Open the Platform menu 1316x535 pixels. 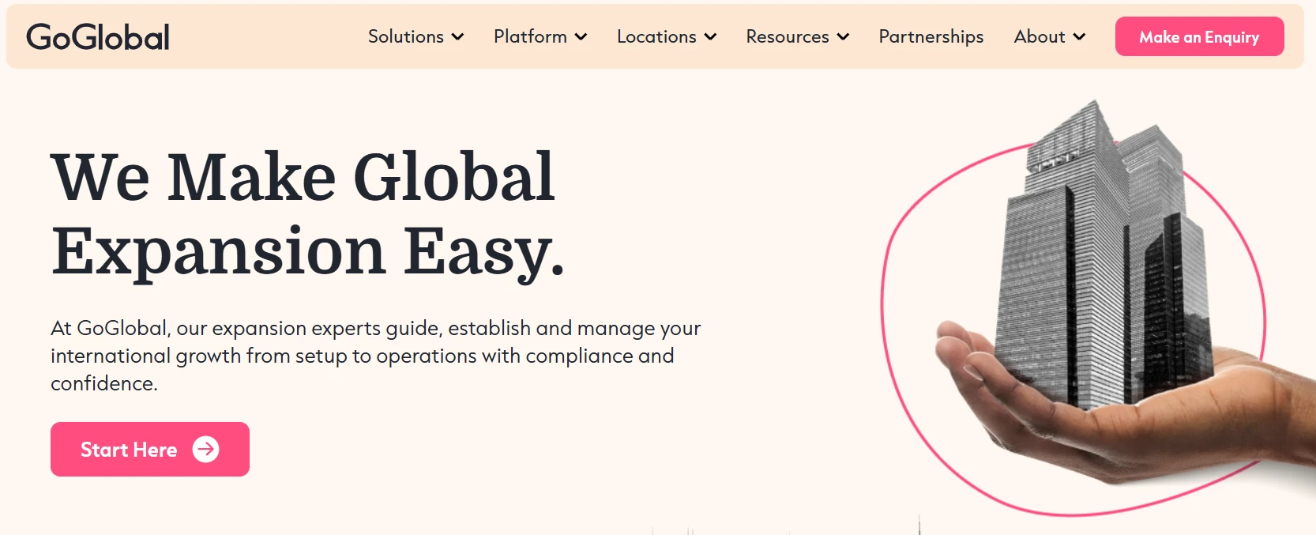[530, 36]
